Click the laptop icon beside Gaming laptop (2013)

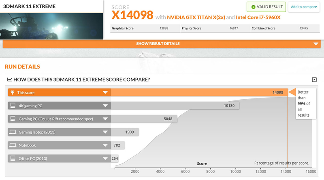click(13, 132)
